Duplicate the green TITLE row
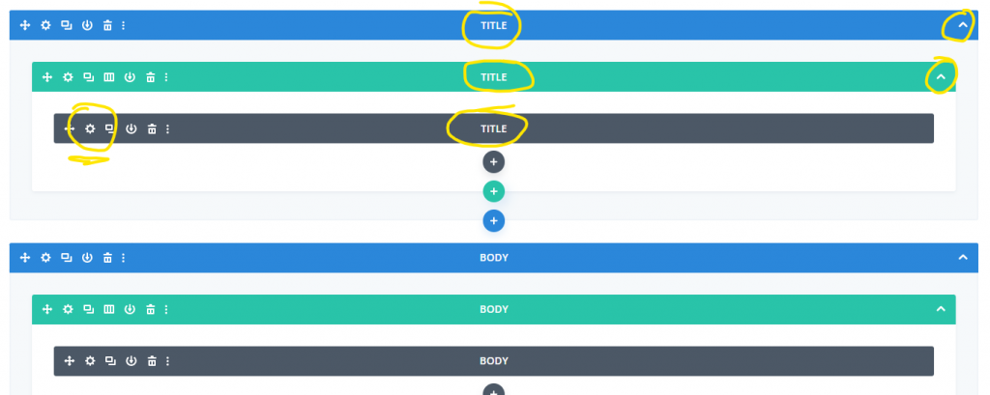This screenshot has height=395, width=990. 88,77
